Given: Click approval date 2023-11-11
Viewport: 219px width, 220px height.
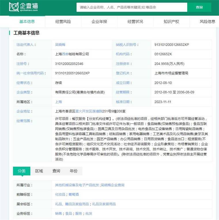Looking at the screenshot, I should [x=163, y=102].
